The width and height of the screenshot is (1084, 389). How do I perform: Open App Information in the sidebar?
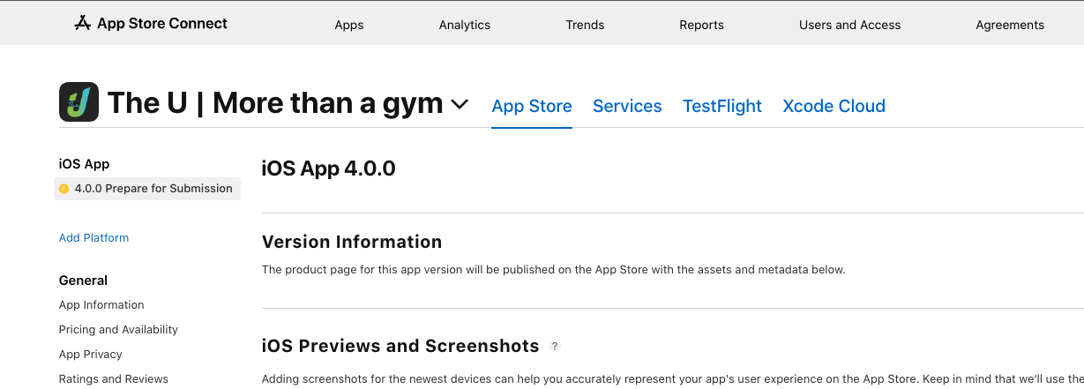[101, 305]
